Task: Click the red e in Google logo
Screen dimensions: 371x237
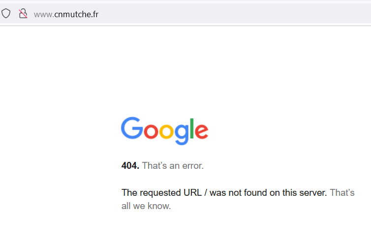Action: pyautogui.click(x=201, y=132)
